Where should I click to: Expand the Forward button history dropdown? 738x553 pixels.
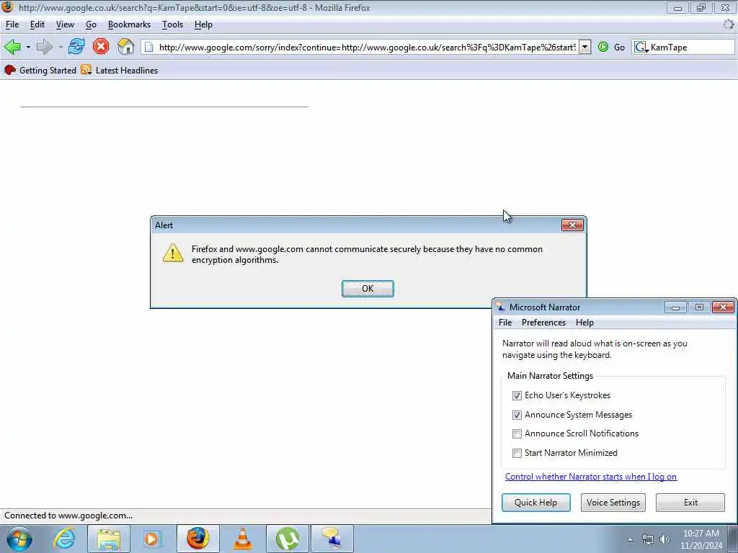pos(61,47)
